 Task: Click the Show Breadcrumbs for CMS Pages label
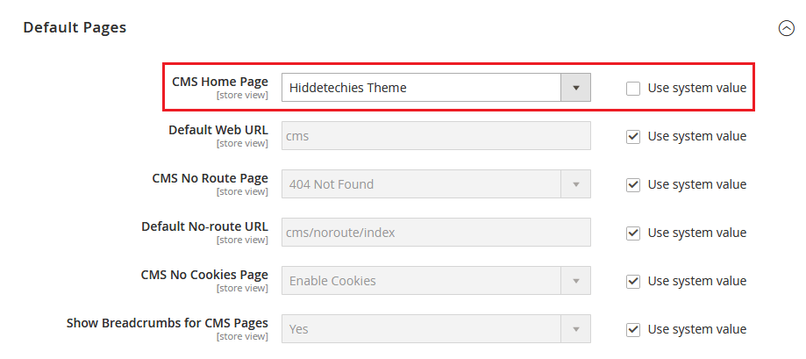(167, 323)
